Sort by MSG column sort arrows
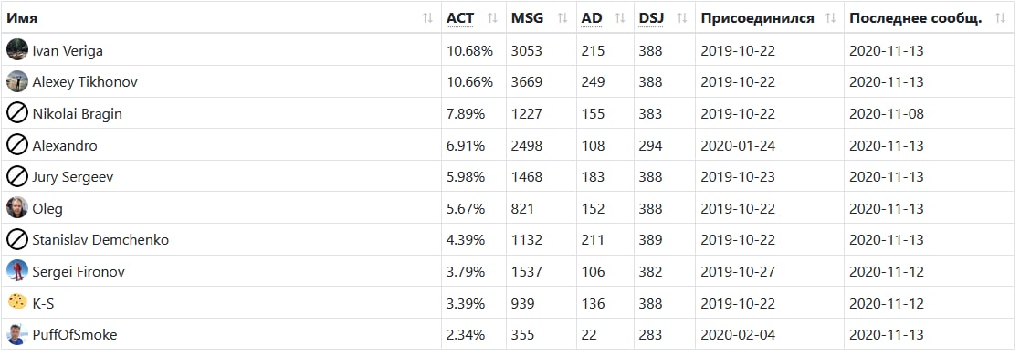 [x=563, y=18]
